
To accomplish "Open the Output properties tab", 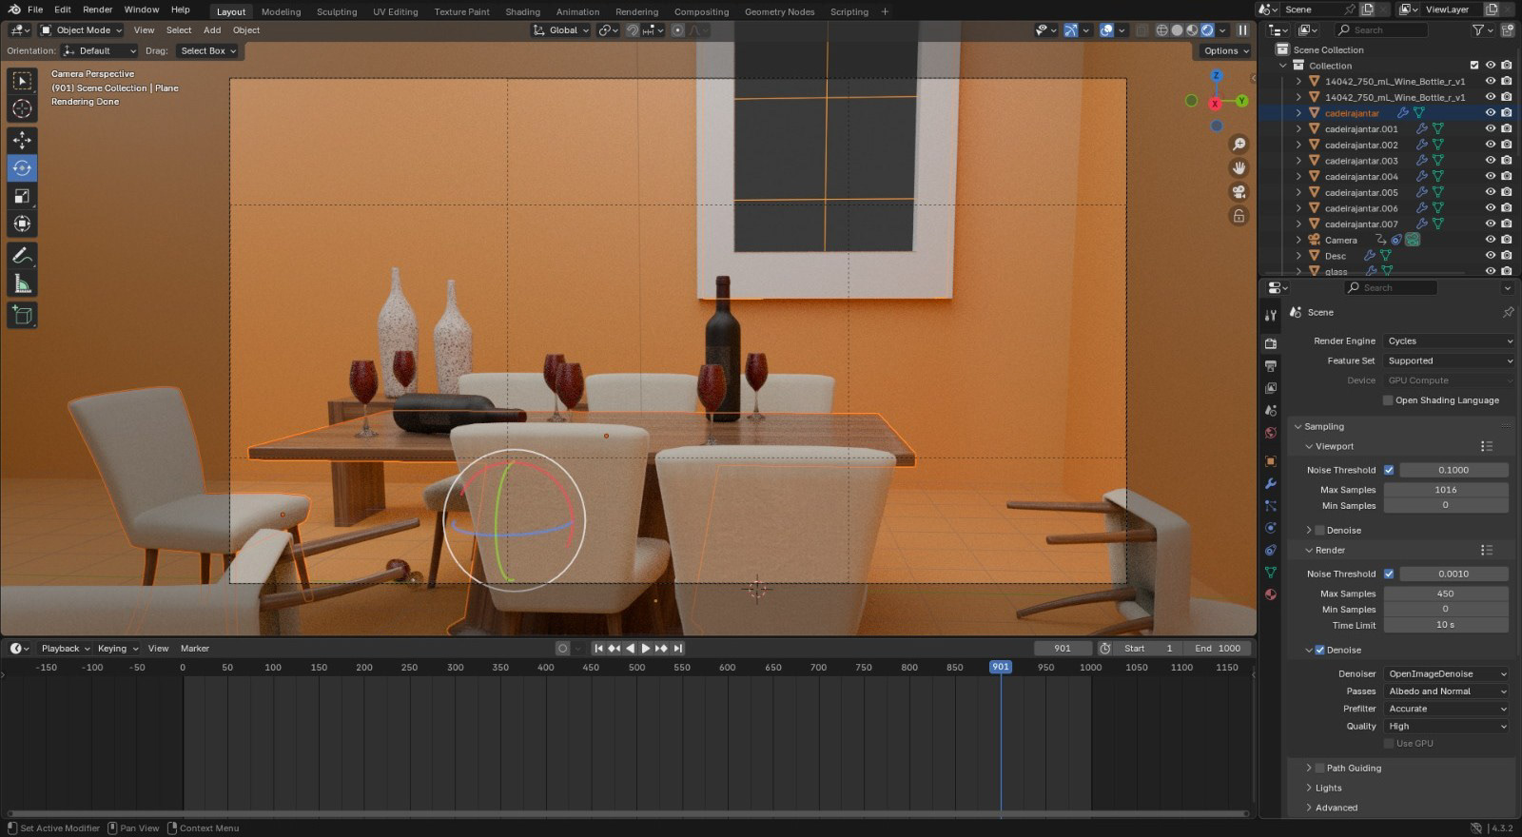I will [1271, 366].
